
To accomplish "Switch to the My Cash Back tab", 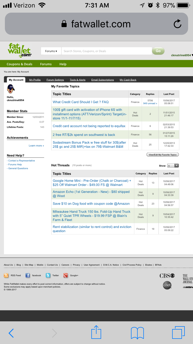I will tap(128, 80).
